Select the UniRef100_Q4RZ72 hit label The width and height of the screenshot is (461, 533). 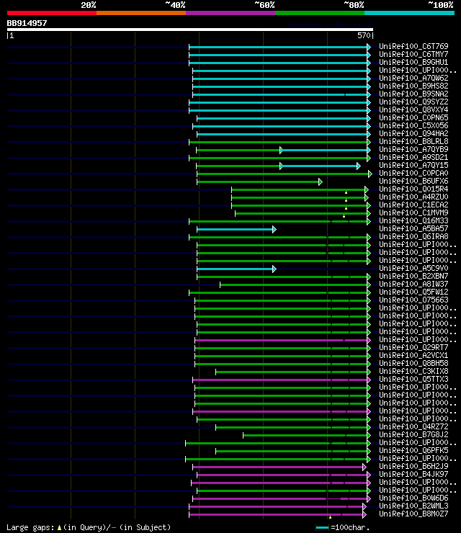point(413,426)
